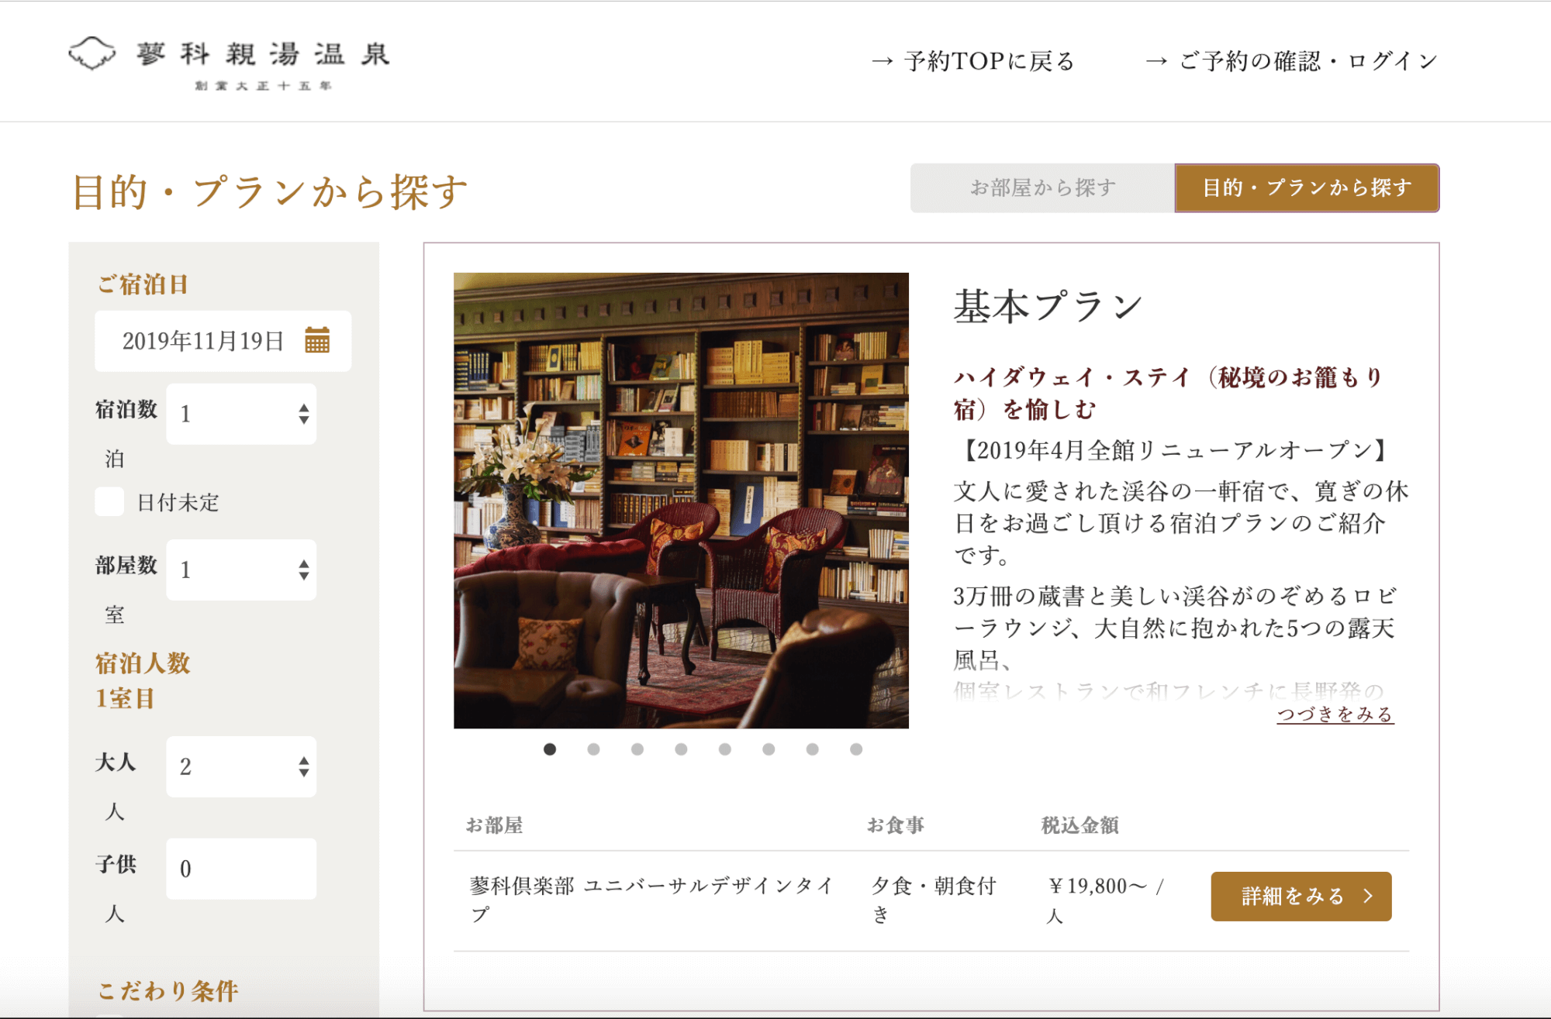Select eighth carousel dot
1551x1019 pixels.
point(856,749)
